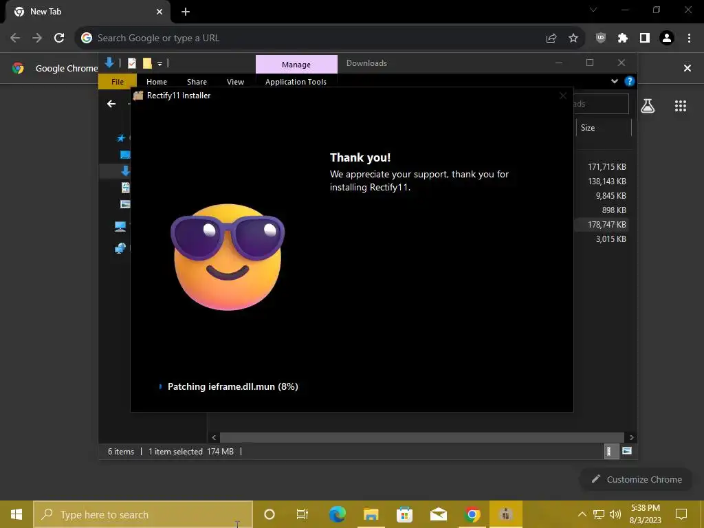Switch to Share ribbon tab

[197, 82]
